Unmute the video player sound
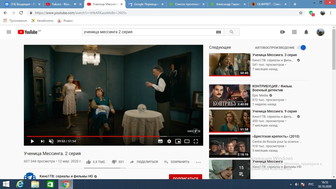336x189 pixels. point(51,141)
